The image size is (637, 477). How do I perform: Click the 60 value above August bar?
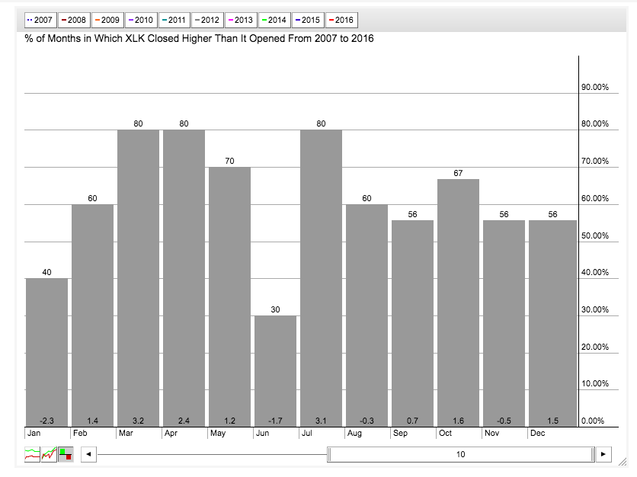pyautogui.click(x=367, y=198)
